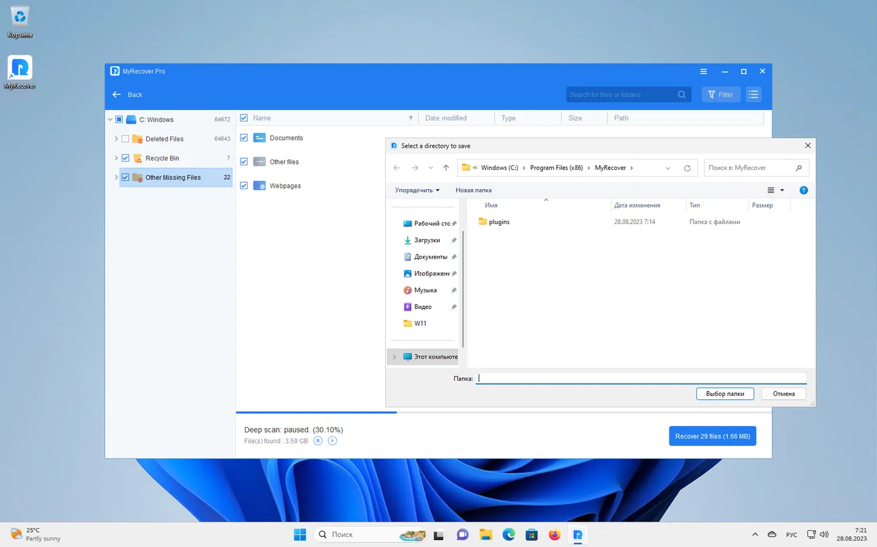This screenshot has width=877, height=547.
Task: Refresh the MyRecover directory listing
Action: click(x=687, y=168)
